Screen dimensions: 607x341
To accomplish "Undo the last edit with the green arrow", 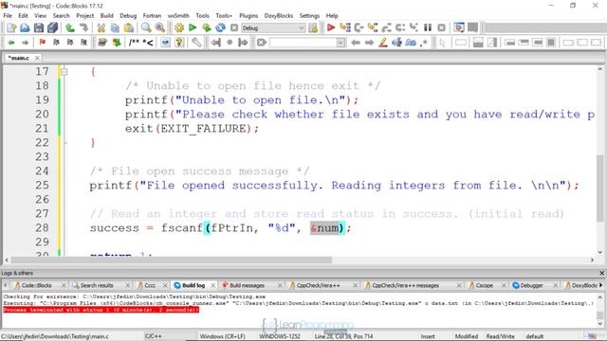I will point(70,27).
